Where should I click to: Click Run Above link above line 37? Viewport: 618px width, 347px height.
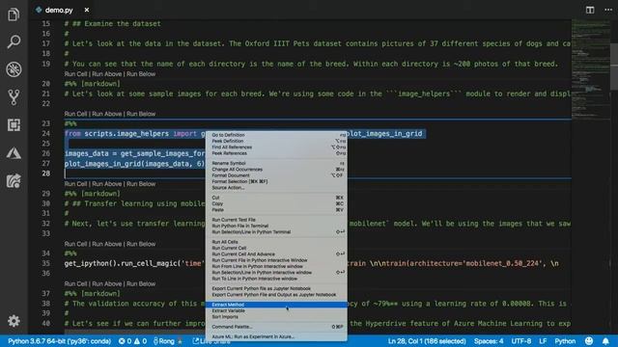[x=107, y=283]
